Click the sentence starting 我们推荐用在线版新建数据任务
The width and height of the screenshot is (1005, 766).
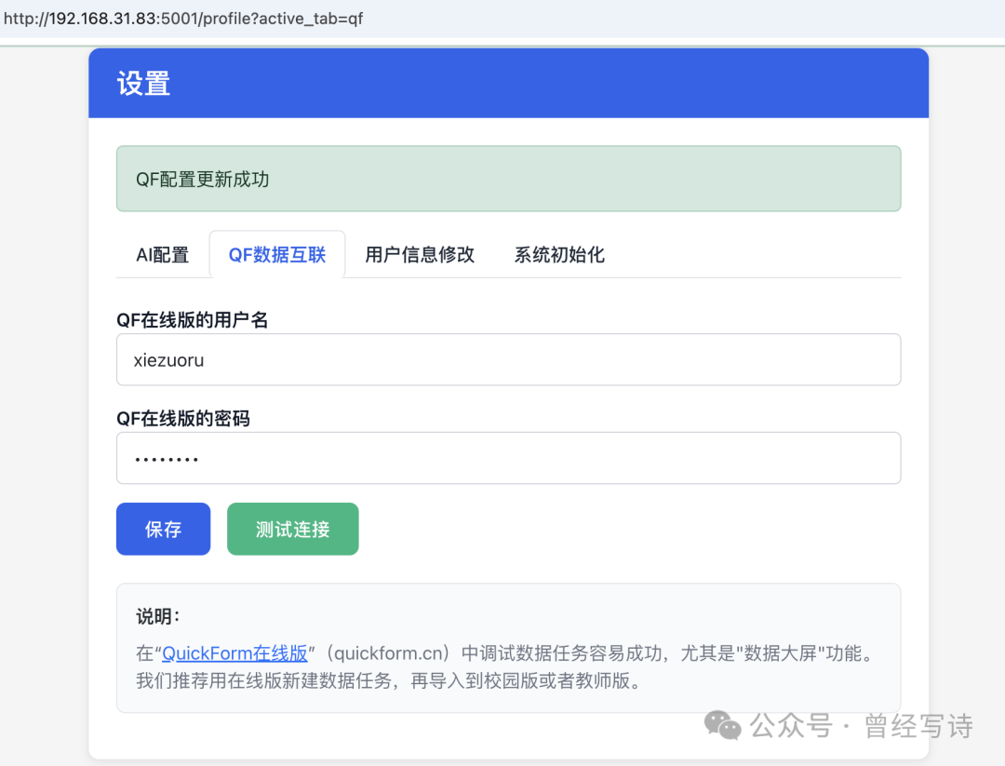[389, 680]
